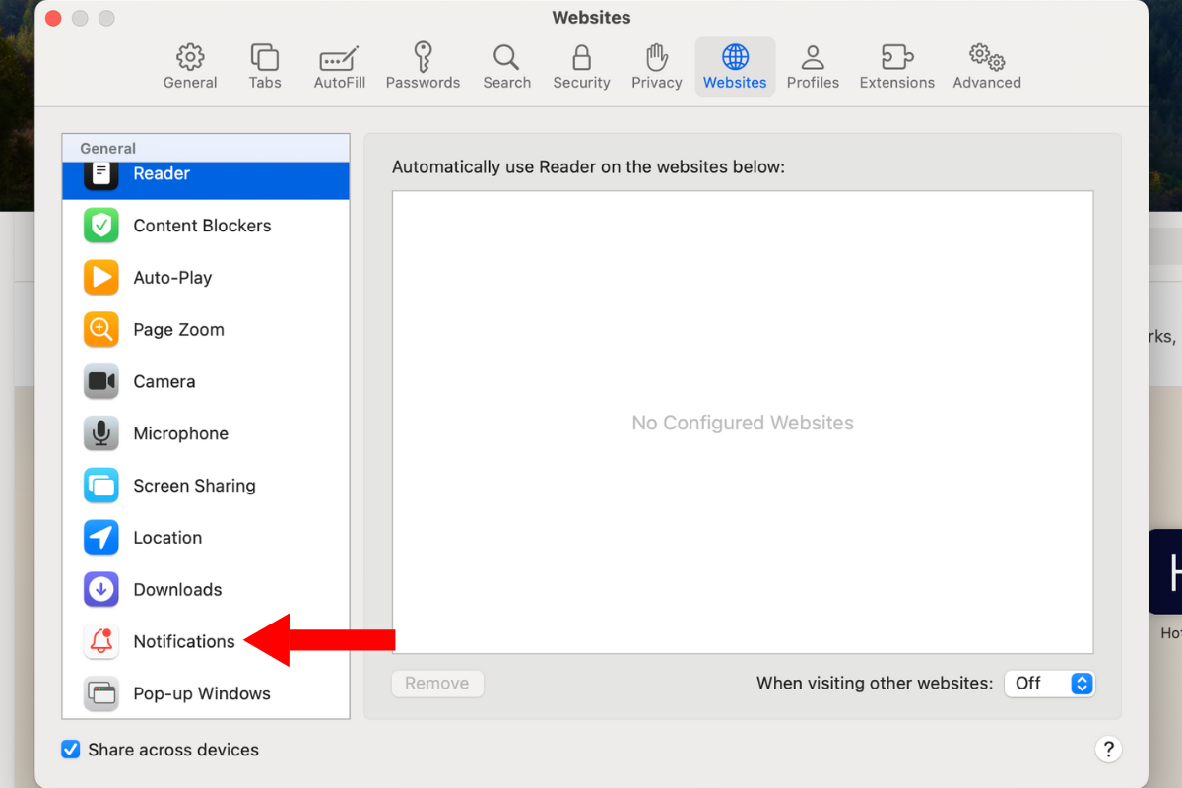The image size is (1182, 788).
Task: Select Pop-up Windows in sidebar
Action: coord(201,693)
